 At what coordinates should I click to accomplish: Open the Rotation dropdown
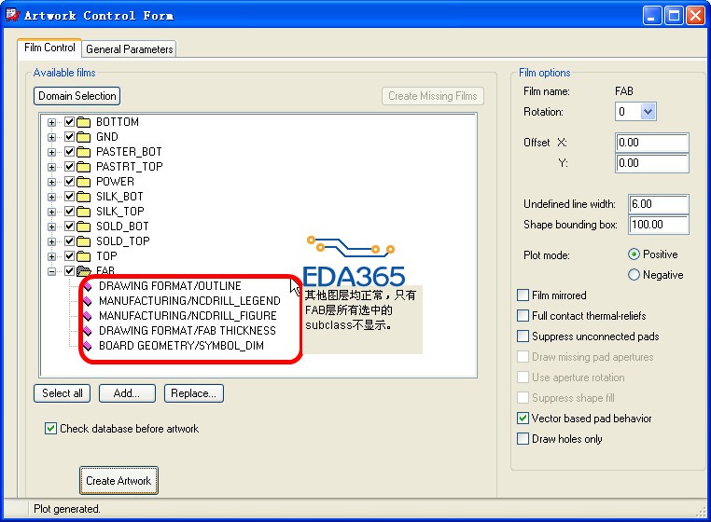tap(648, 112)
